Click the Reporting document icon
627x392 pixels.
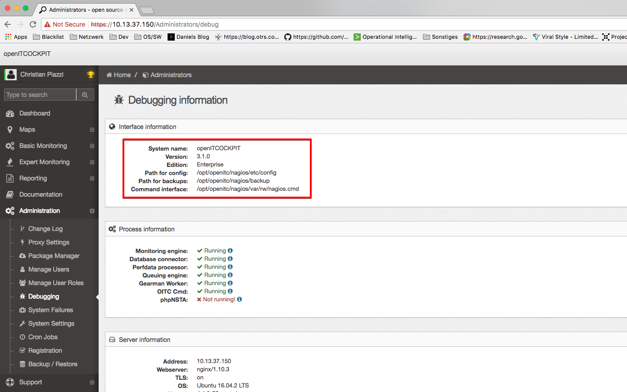click(10, 179)
